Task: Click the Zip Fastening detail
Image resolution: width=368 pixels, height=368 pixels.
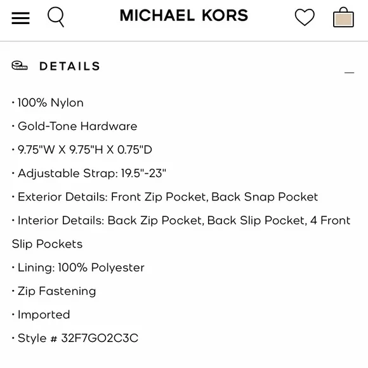Action: point(54,291)
